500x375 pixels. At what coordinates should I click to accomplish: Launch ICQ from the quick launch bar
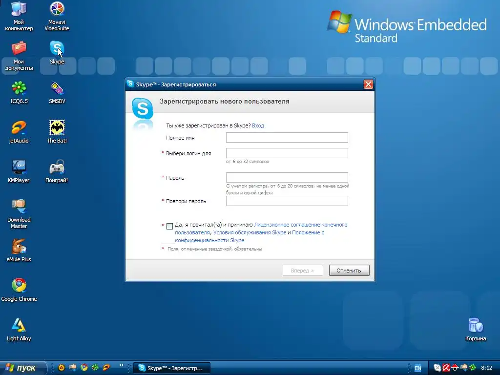coord(95,367)
